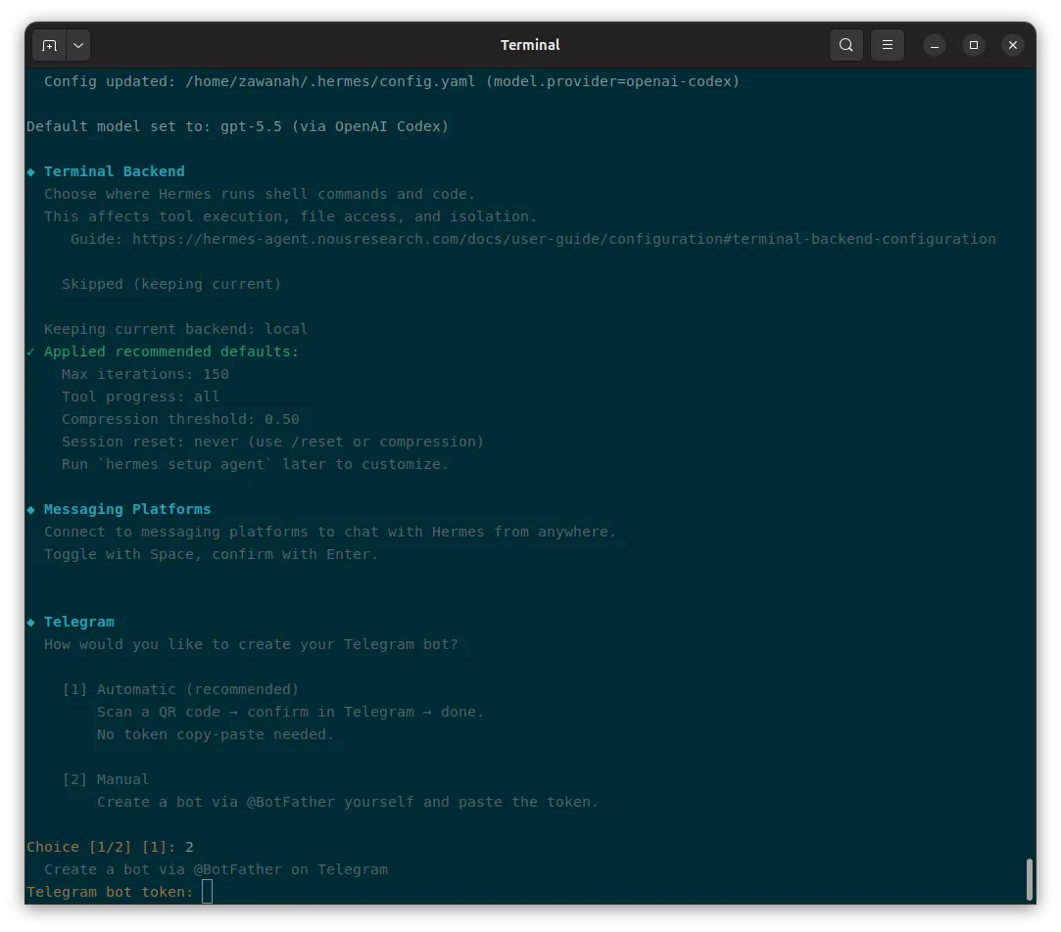Open the hamburger main menu
This screenshot has width=1061, height=932.
click(887, 45)
